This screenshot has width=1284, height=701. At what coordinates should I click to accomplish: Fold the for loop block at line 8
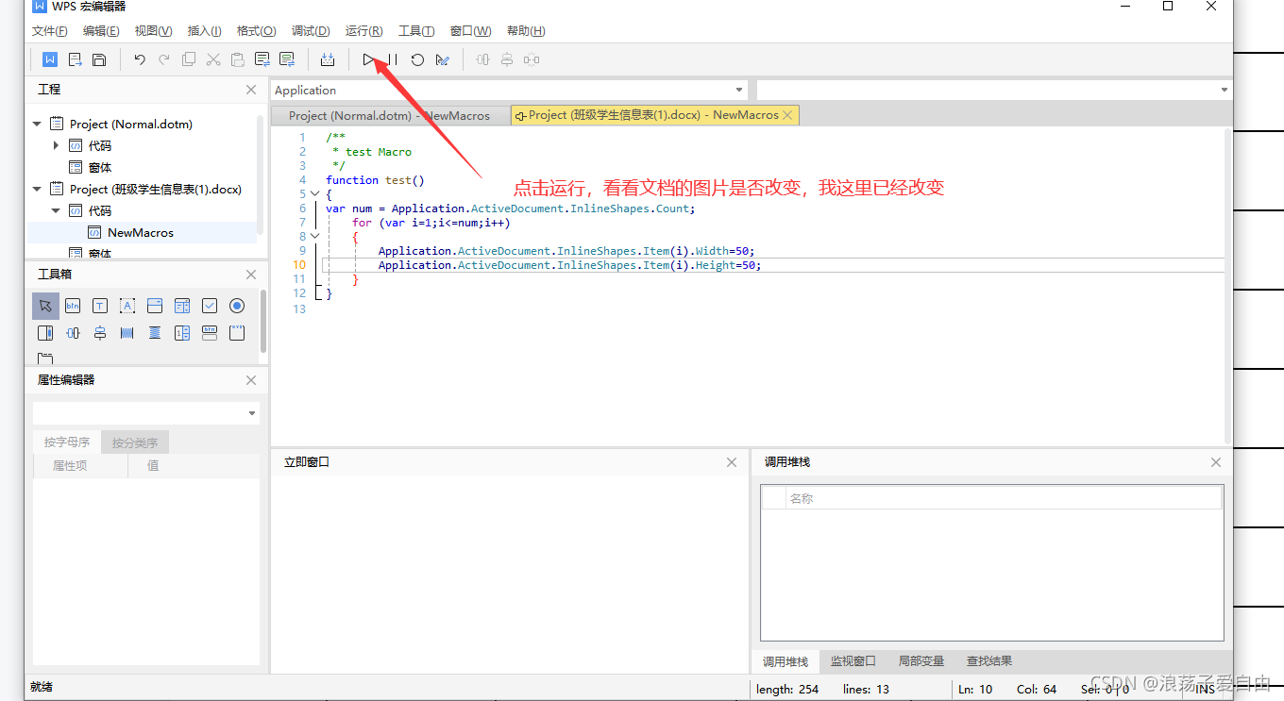pyautogui.click(x=315, y=236)
